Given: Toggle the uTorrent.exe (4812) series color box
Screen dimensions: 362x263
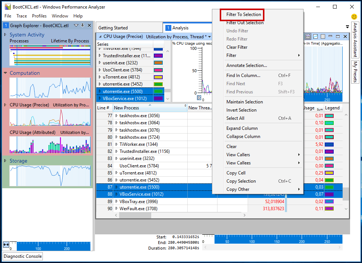Looking at the screenshot, I should click(158, 77).
